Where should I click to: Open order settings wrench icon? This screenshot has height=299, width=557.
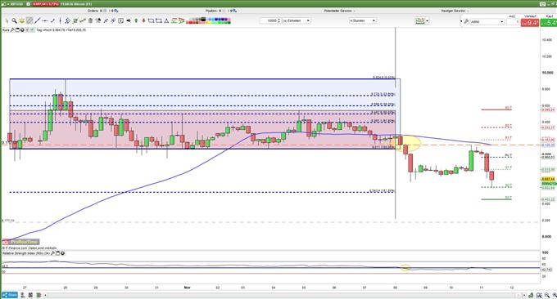[466, 21]
